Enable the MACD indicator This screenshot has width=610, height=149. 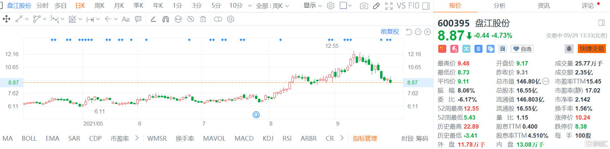(244, 138)
